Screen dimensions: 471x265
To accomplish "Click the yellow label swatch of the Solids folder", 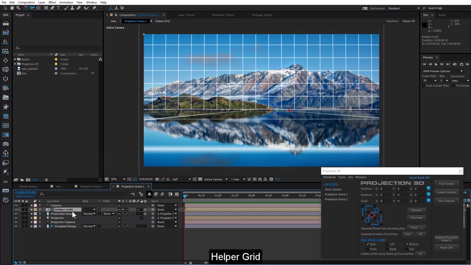I will point(56,59).
